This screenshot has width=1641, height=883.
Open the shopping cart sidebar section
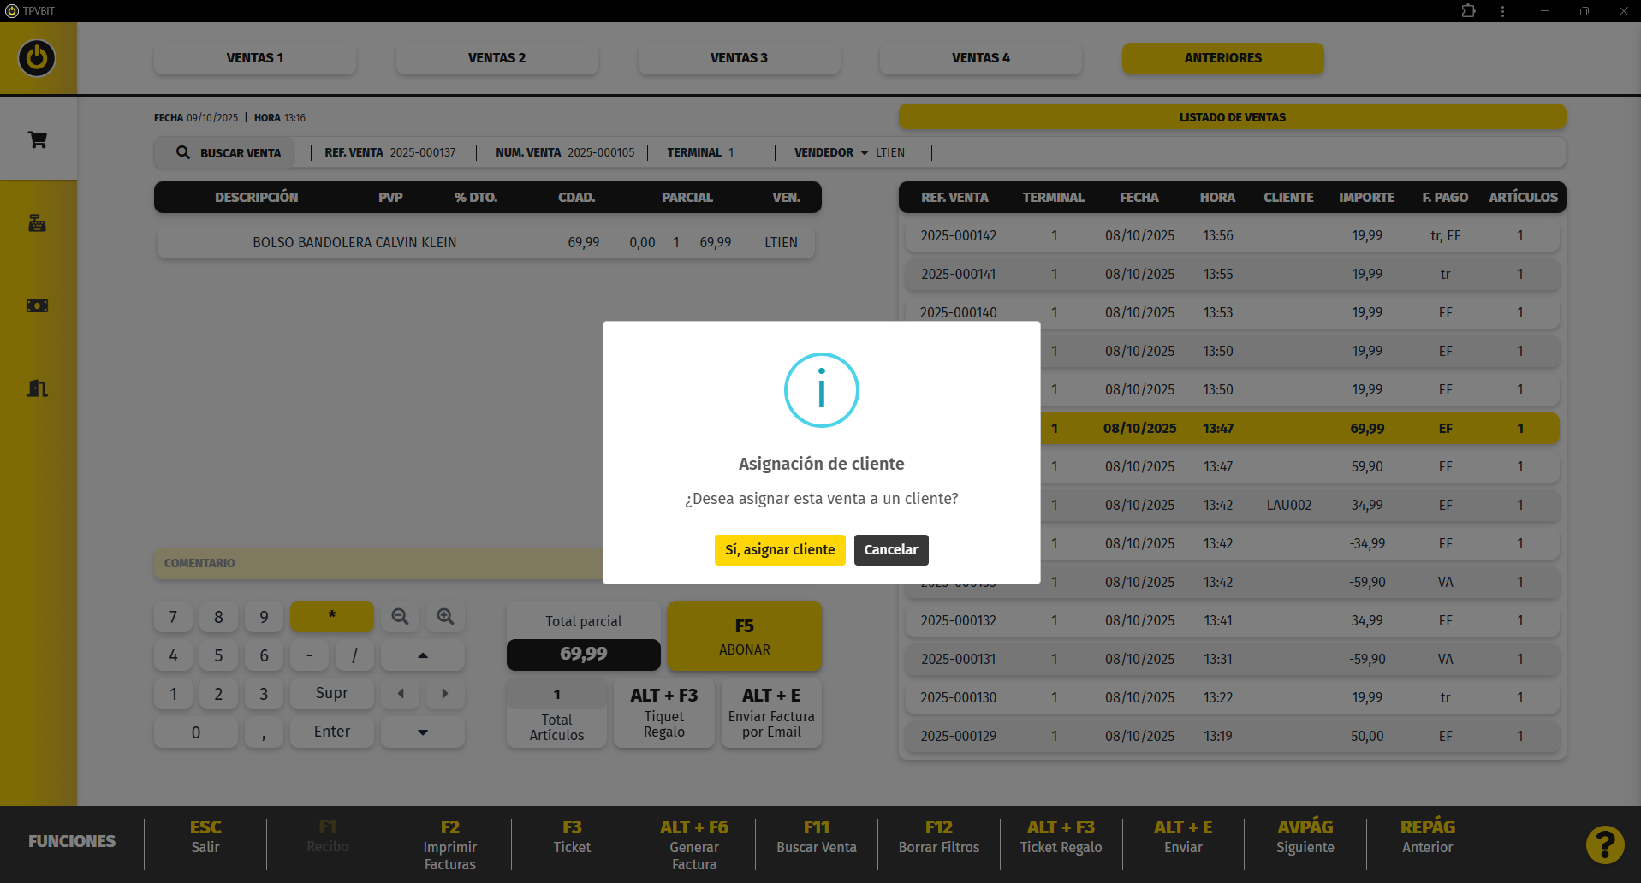click(x=38, y=139)
